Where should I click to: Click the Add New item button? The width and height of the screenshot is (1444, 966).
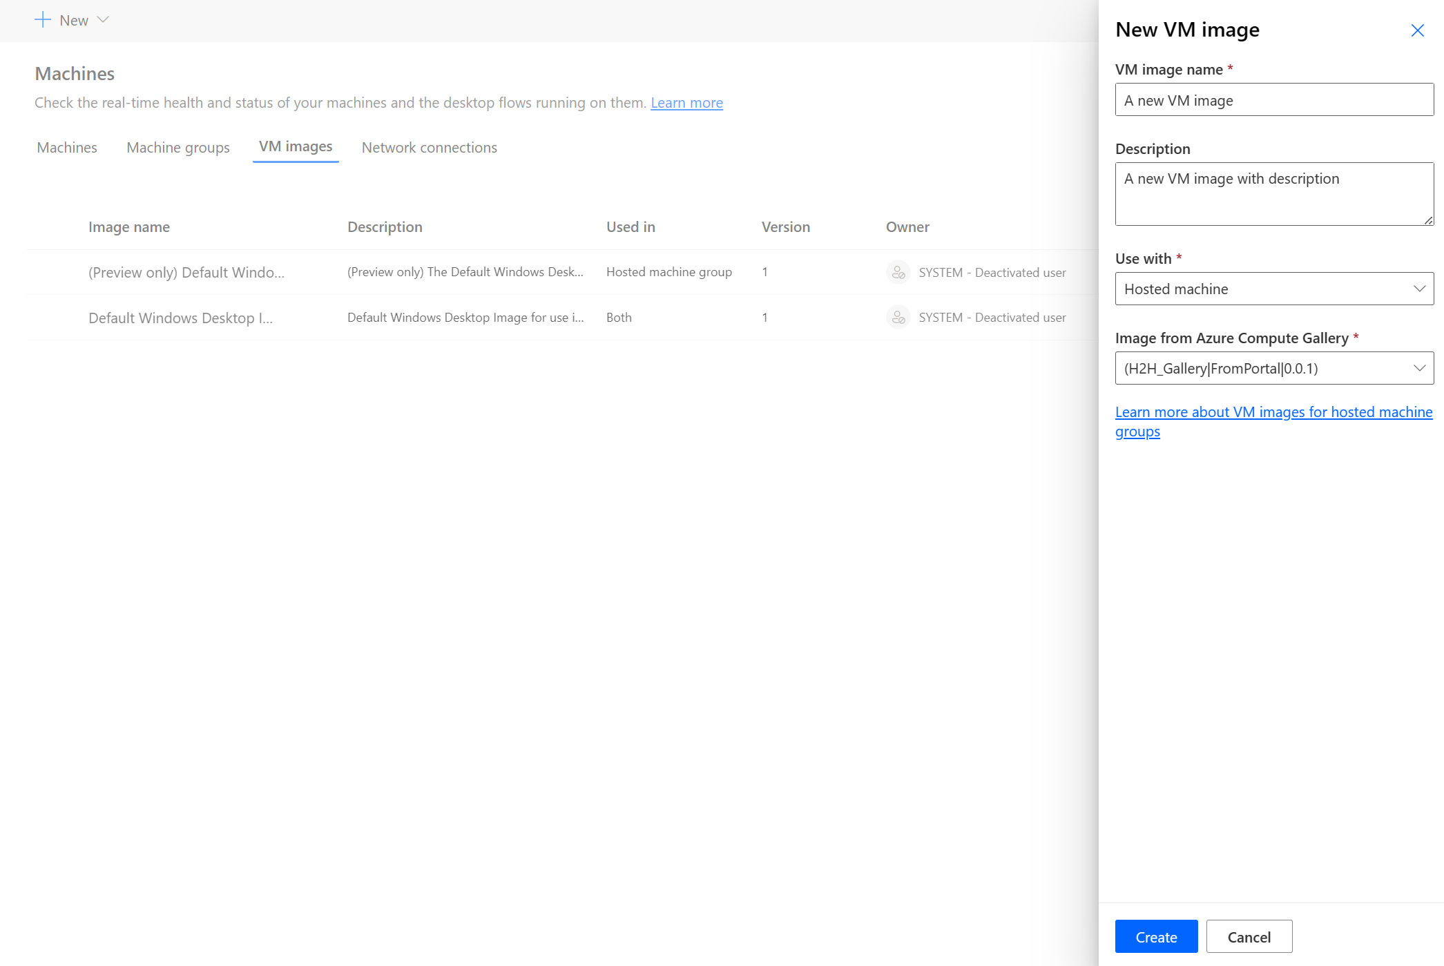click(71, 19)
